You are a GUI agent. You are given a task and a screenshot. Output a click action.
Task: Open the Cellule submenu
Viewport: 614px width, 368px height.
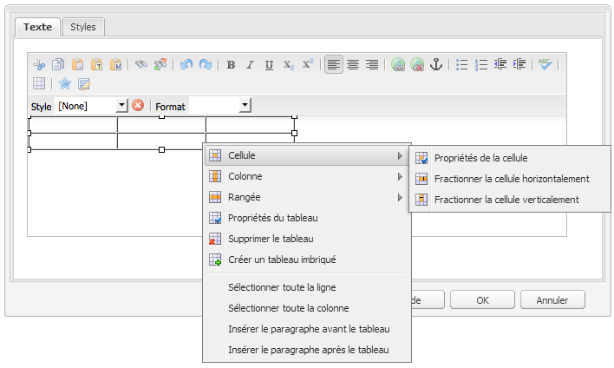308,155
